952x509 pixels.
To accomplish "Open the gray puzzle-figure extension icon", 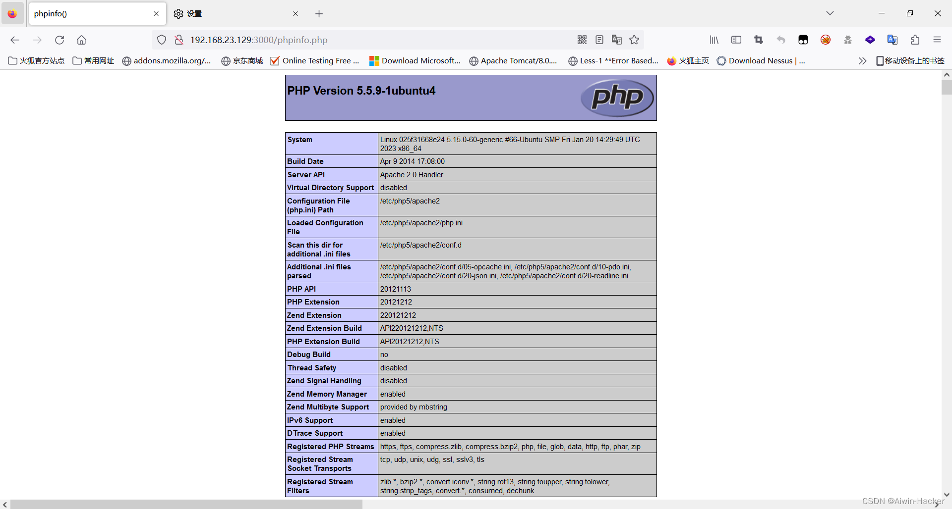I will pos(848,40).
